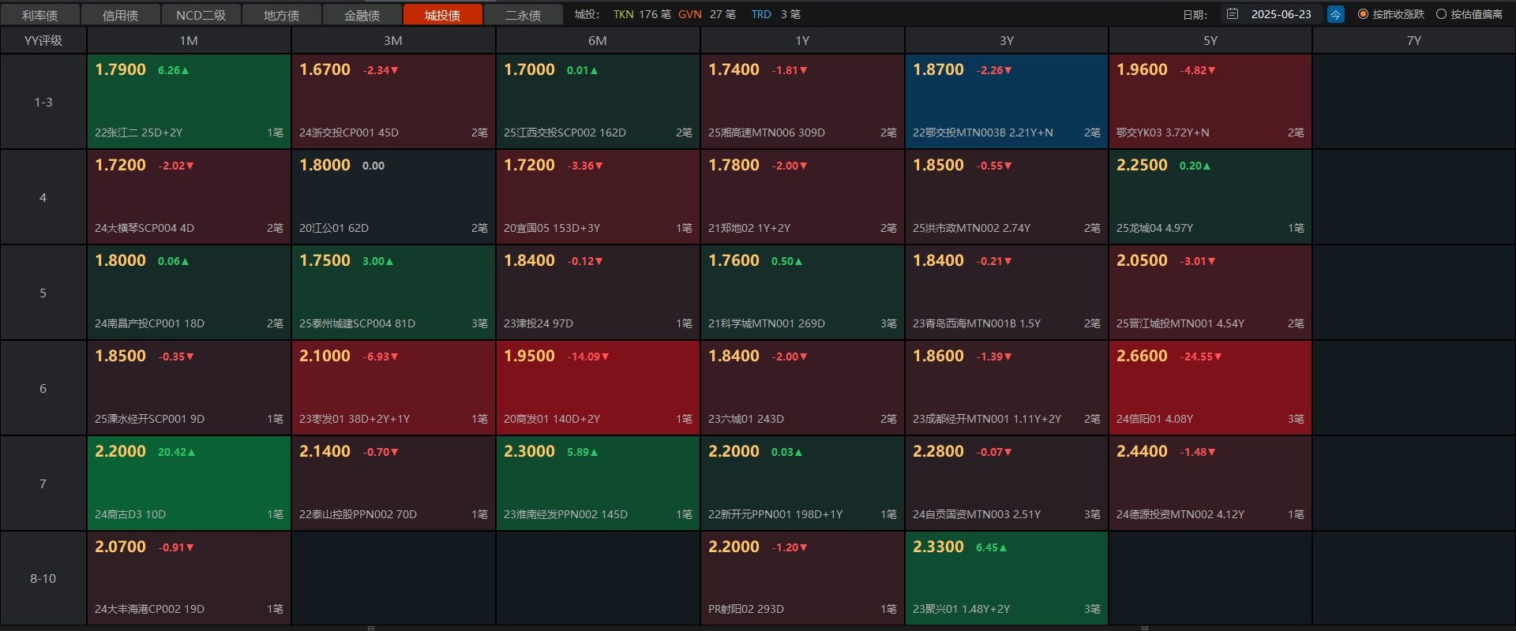Open the 24大横琴SCP004 4D cell

[x=189, y=197]
